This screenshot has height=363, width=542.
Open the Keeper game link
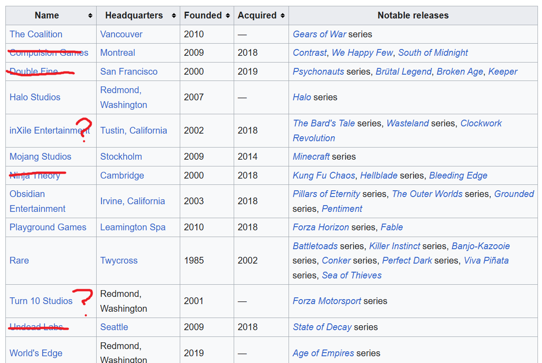pos(503,72)
